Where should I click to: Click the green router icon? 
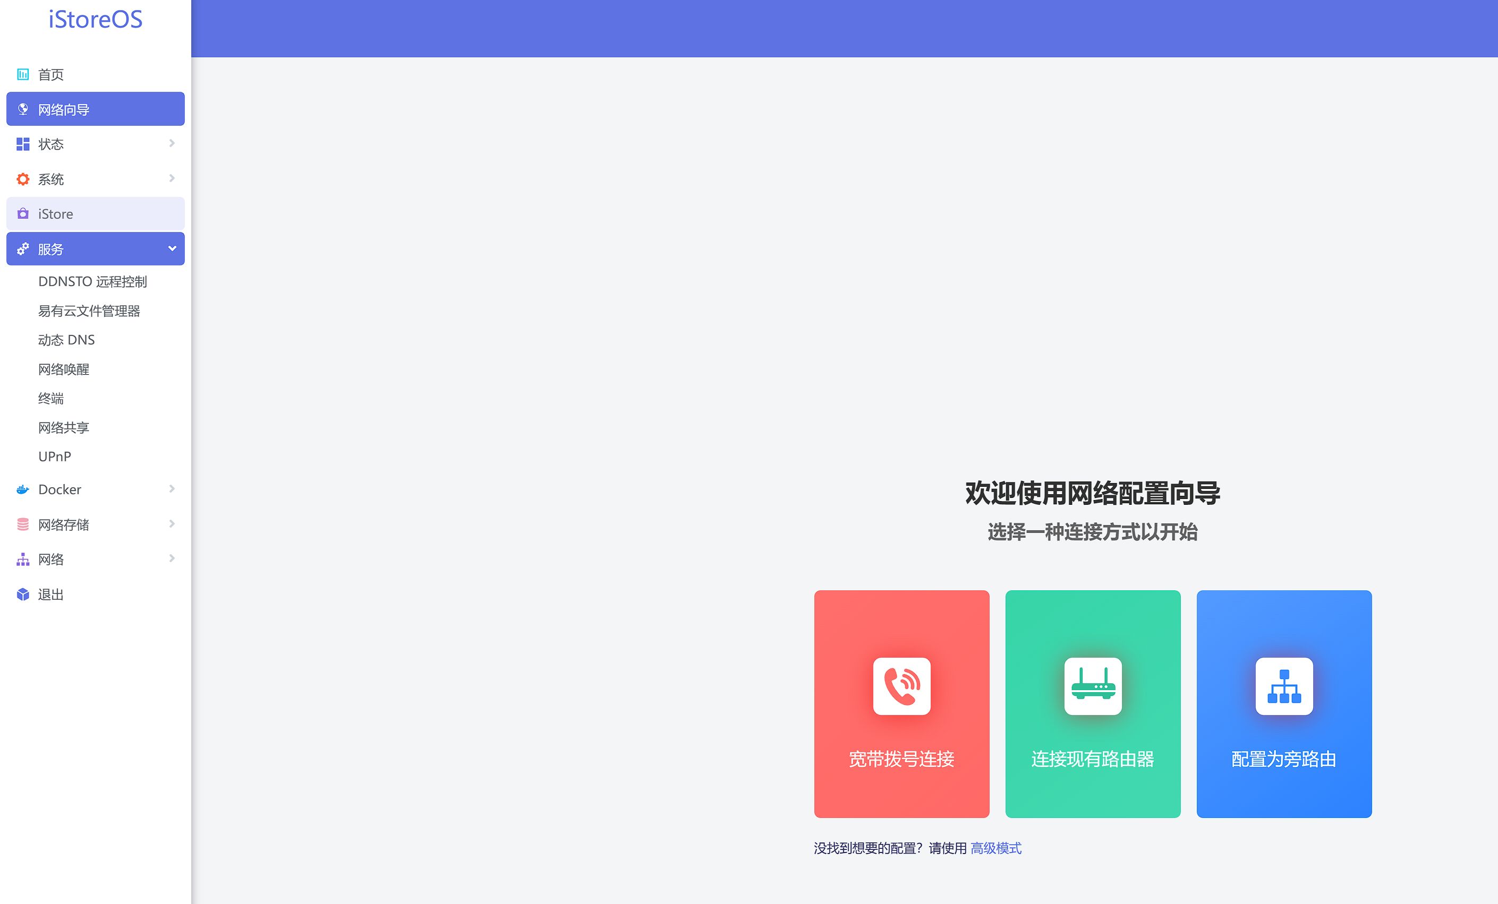click(1093, 686)
